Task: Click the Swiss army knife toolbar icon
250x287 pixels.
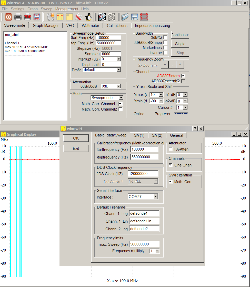Action: 79,17
